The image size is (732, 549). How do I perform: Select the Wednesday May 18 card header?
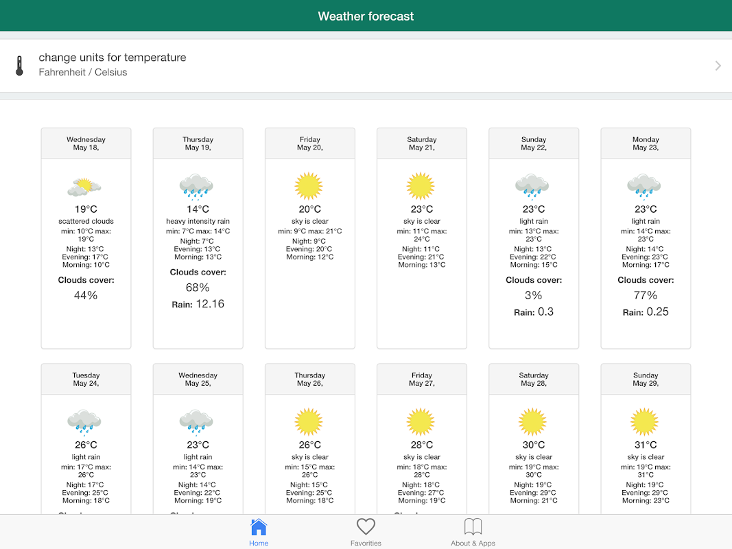coord(86,143)
